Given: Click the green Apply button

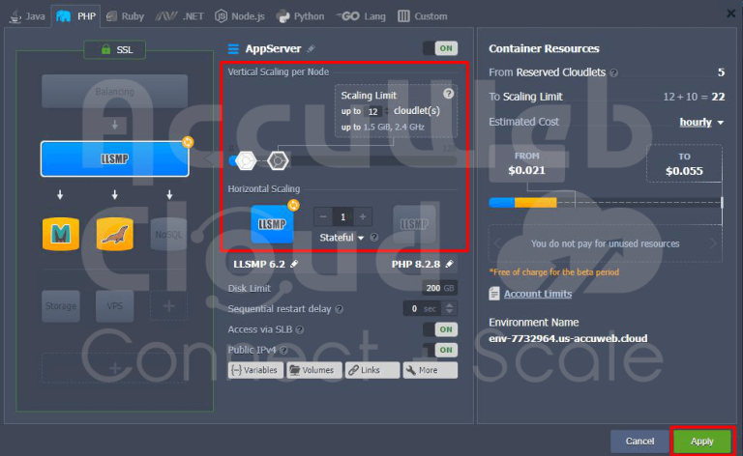Looking at the screenshot, I should pos(702,441).
